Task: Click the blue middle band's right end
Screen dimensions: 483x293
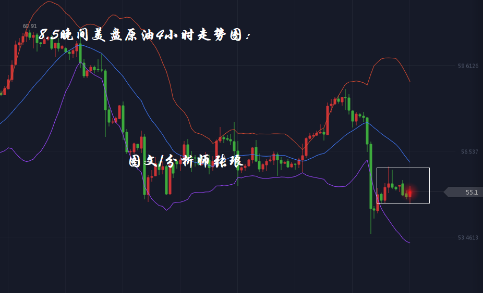Action: (409, 161)
